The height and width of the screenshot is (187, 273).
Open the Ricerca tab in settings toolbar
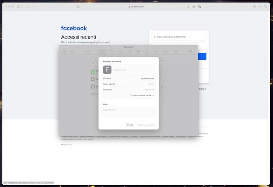click(111, 52)
